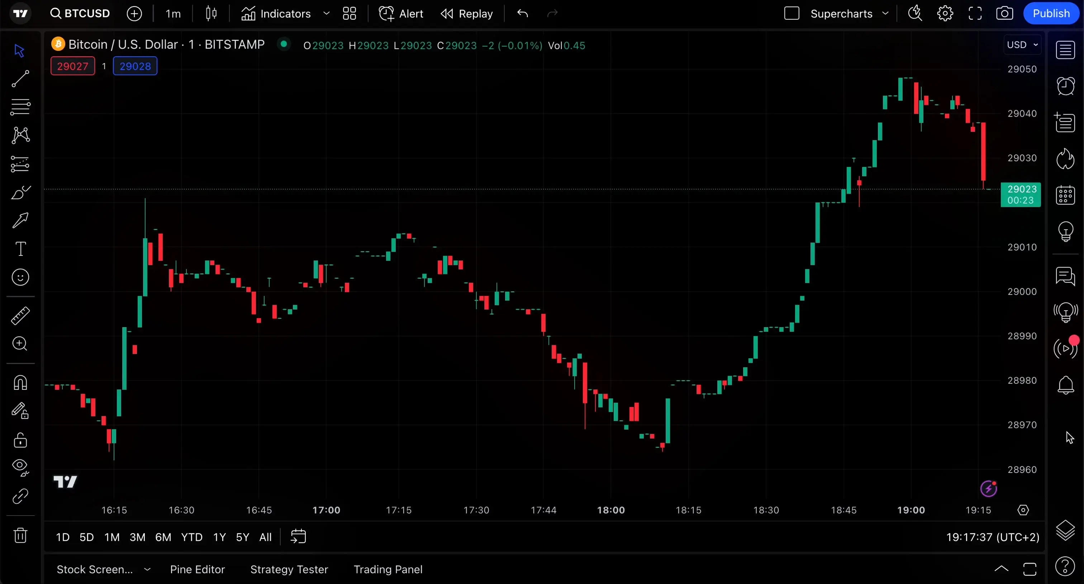Open the magnet mode tool
Viewport: 1084px width, 584px height.
click(x=20, y=382)
